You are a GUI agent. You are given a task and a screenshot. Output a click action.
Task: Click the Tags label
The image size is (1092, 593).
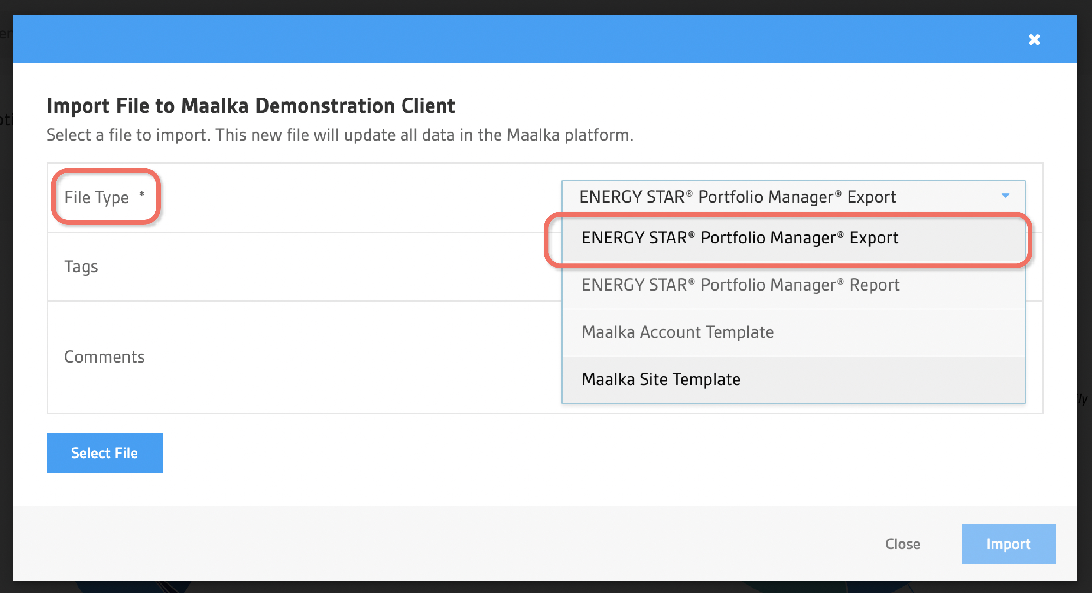(x=81, y=267)
